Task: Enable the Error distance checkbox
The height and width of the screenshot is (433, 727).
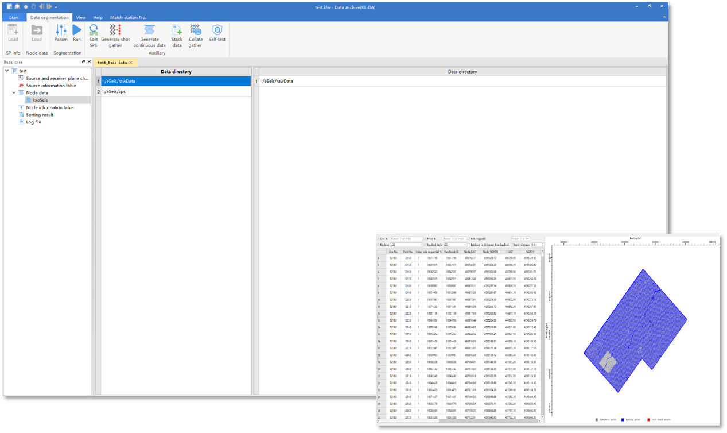Action: pos(512,245)
